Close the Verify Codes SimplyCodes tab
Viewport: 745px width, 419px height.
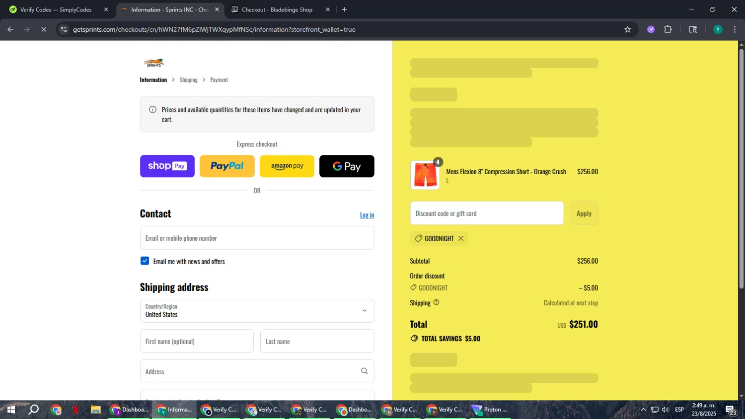[x=106, y=9]
